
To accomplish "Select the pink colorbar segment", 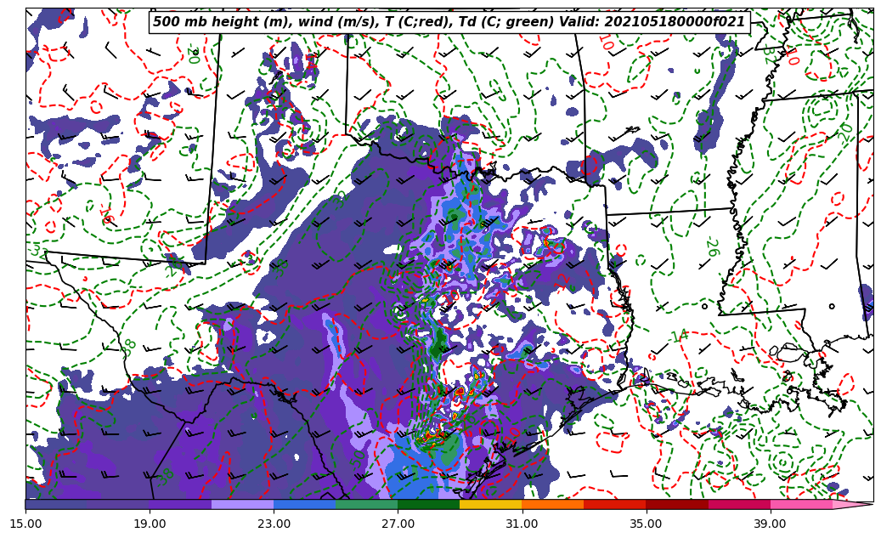I will click(800, 504).
